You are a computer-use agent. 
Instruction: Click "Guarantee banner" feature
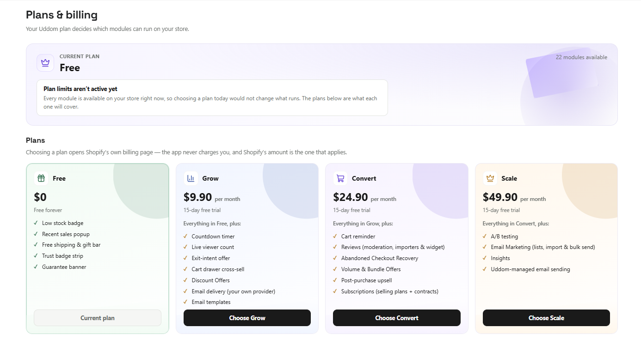coord(64,267)
